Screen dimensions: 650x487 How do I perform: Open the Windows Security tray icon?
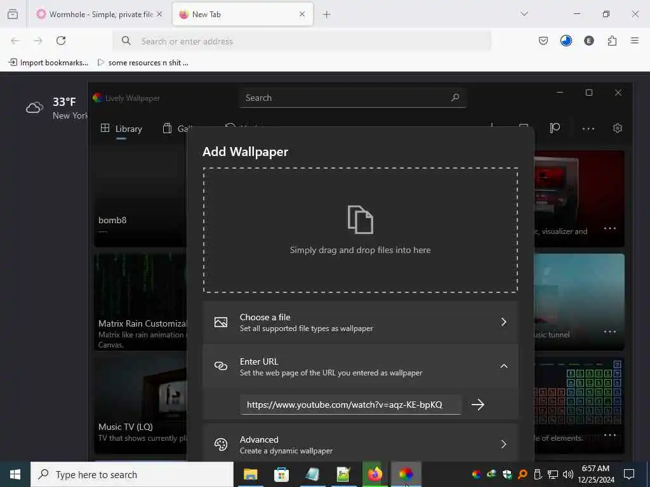tap(507, 474)
